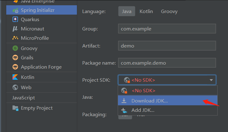The height and width of the screenshot is (132, 228).
Task: Select Add JDK... from the SDK list
Action: point(168,110)
